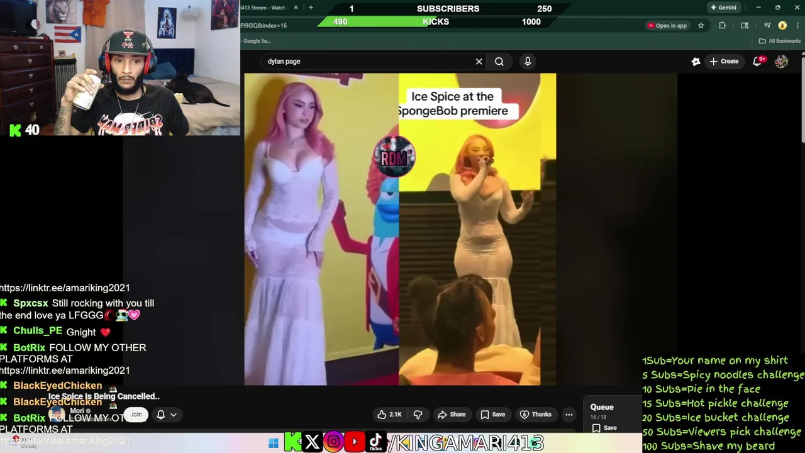Open the Windows Start button
This screenshot has width=805, height=453.
[274, 443]
